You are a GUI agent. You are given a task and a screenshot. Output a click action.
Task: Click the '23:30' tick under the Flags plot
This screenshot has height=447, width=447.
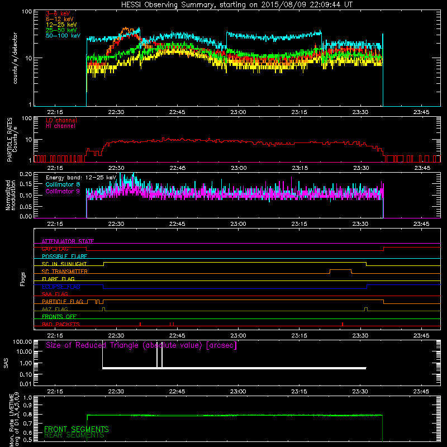click(x=360, y=336)
